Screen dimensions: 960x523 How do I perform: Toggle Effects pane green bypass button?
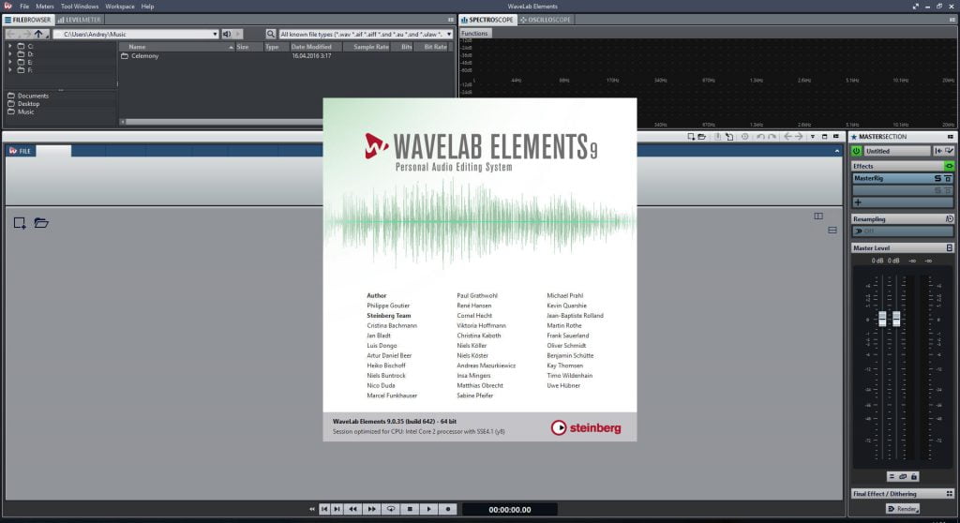click(x=949, y=166)
